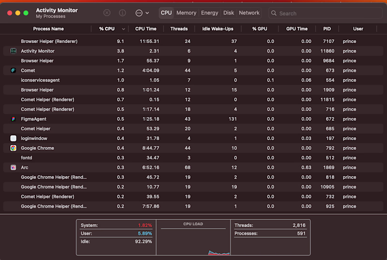Select the Browser Helper (Renderer) process row
Screen dimensions: 387x260
click(x=193, y=42)
